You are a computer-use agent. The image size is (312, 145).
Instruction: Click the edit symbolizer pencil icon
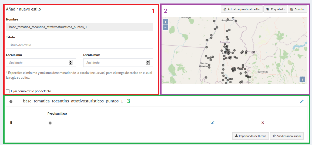click(212, 123)
